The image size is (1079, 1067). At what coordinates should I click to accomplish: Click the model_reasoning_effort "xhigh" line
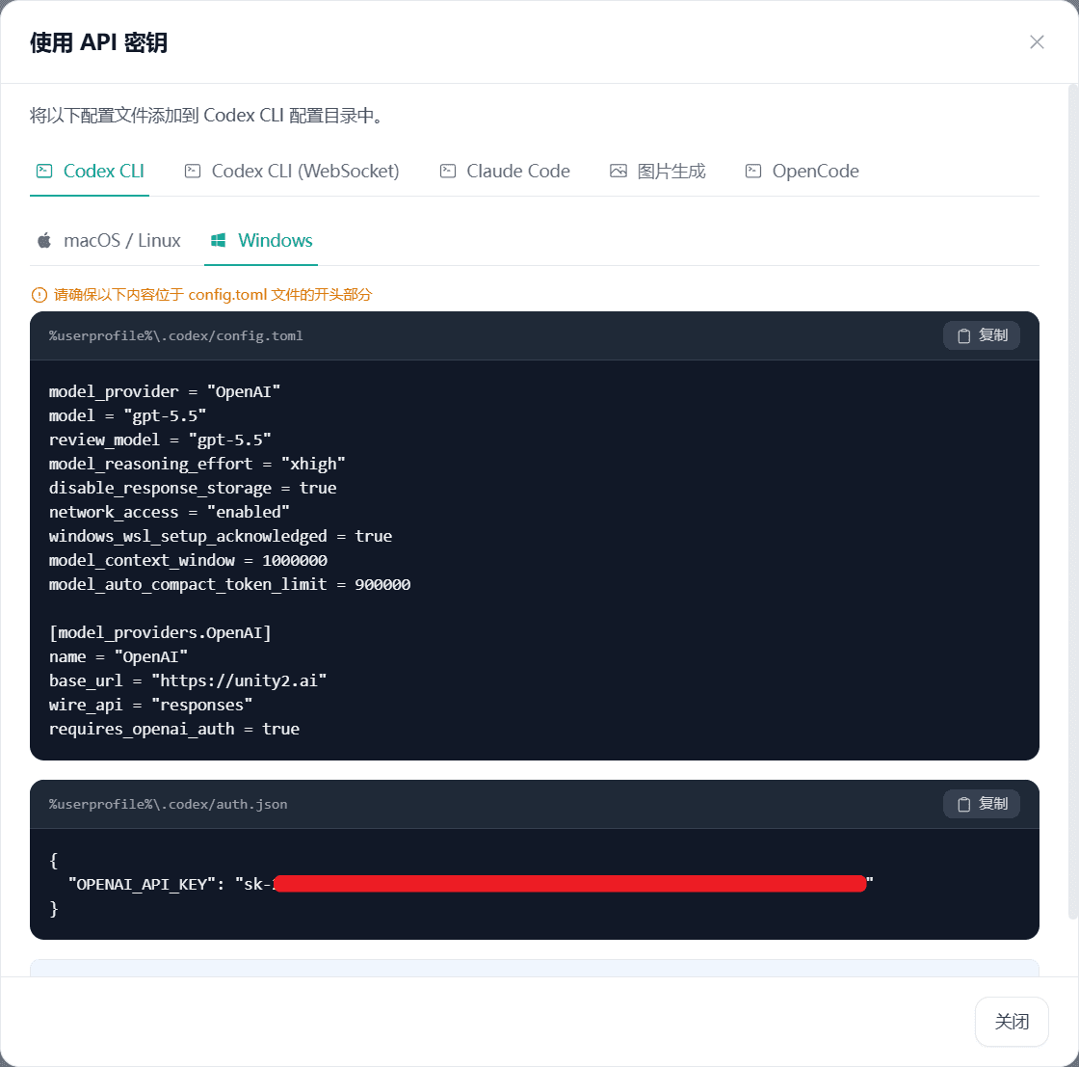tap(197, 464)
